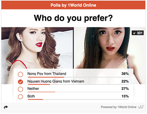Click the 36% percentage value
Viewport: 147px width, 114px height.
(125, 74)
